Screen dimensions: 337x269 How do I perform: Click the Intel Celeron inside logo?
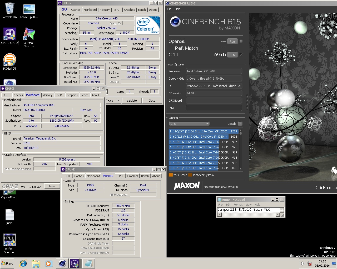(148, 25)
